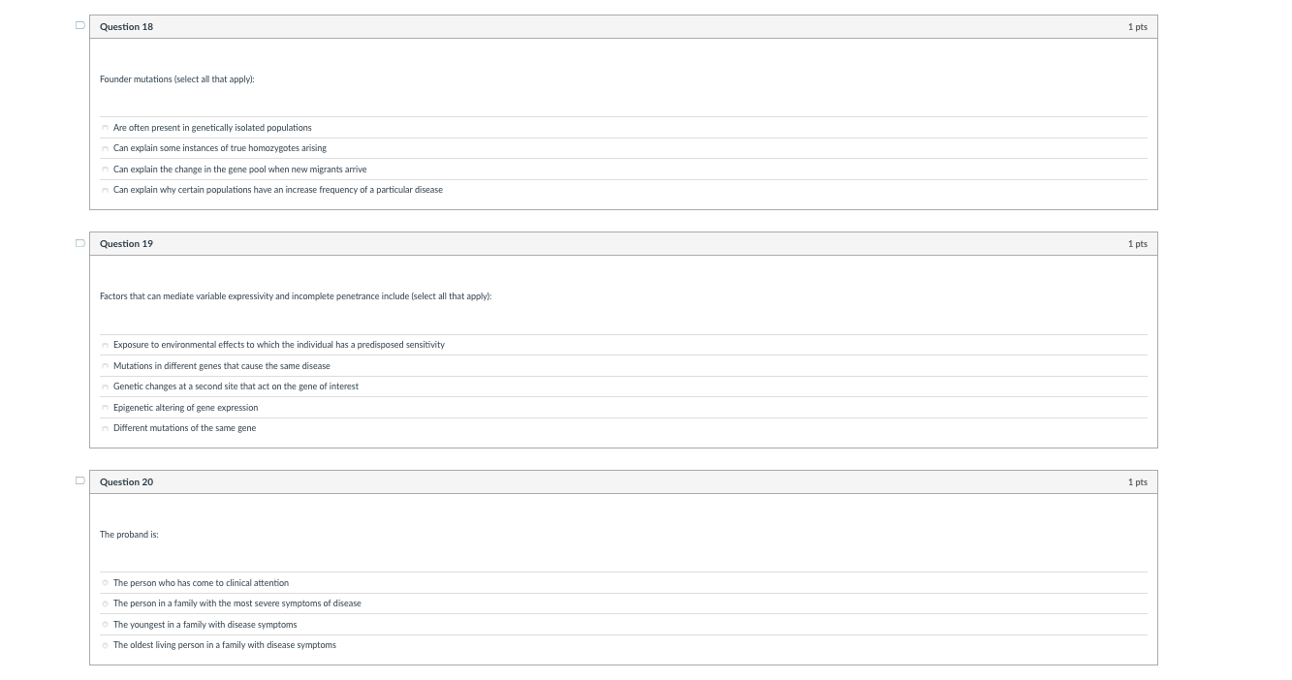Screen dimensions: 1292x680
Task: Select 'increase frequency of a particular disease' checkbox
Action: pos(105,191)
